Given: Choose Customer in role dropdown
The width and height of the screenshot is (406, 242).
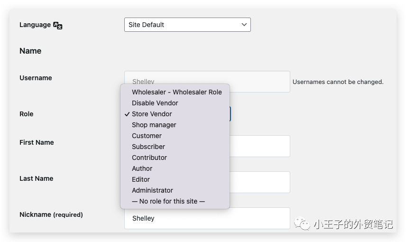Looking at the screenshot, I should [175, 136].
